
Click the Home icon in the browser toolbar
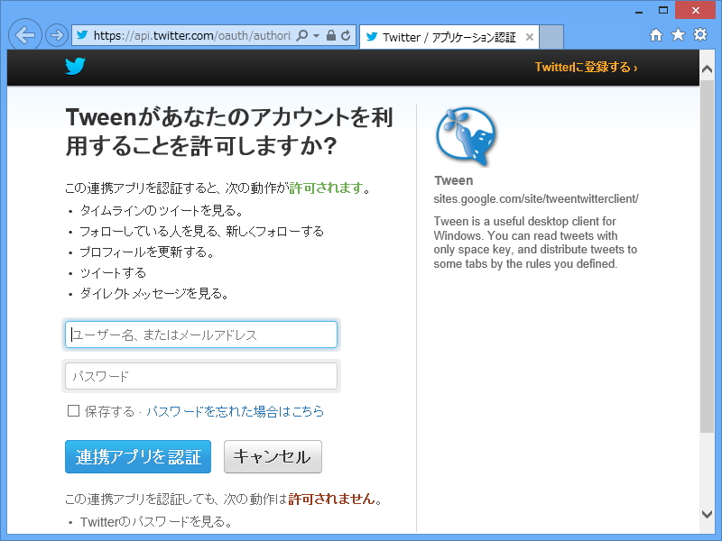[656, 32]
